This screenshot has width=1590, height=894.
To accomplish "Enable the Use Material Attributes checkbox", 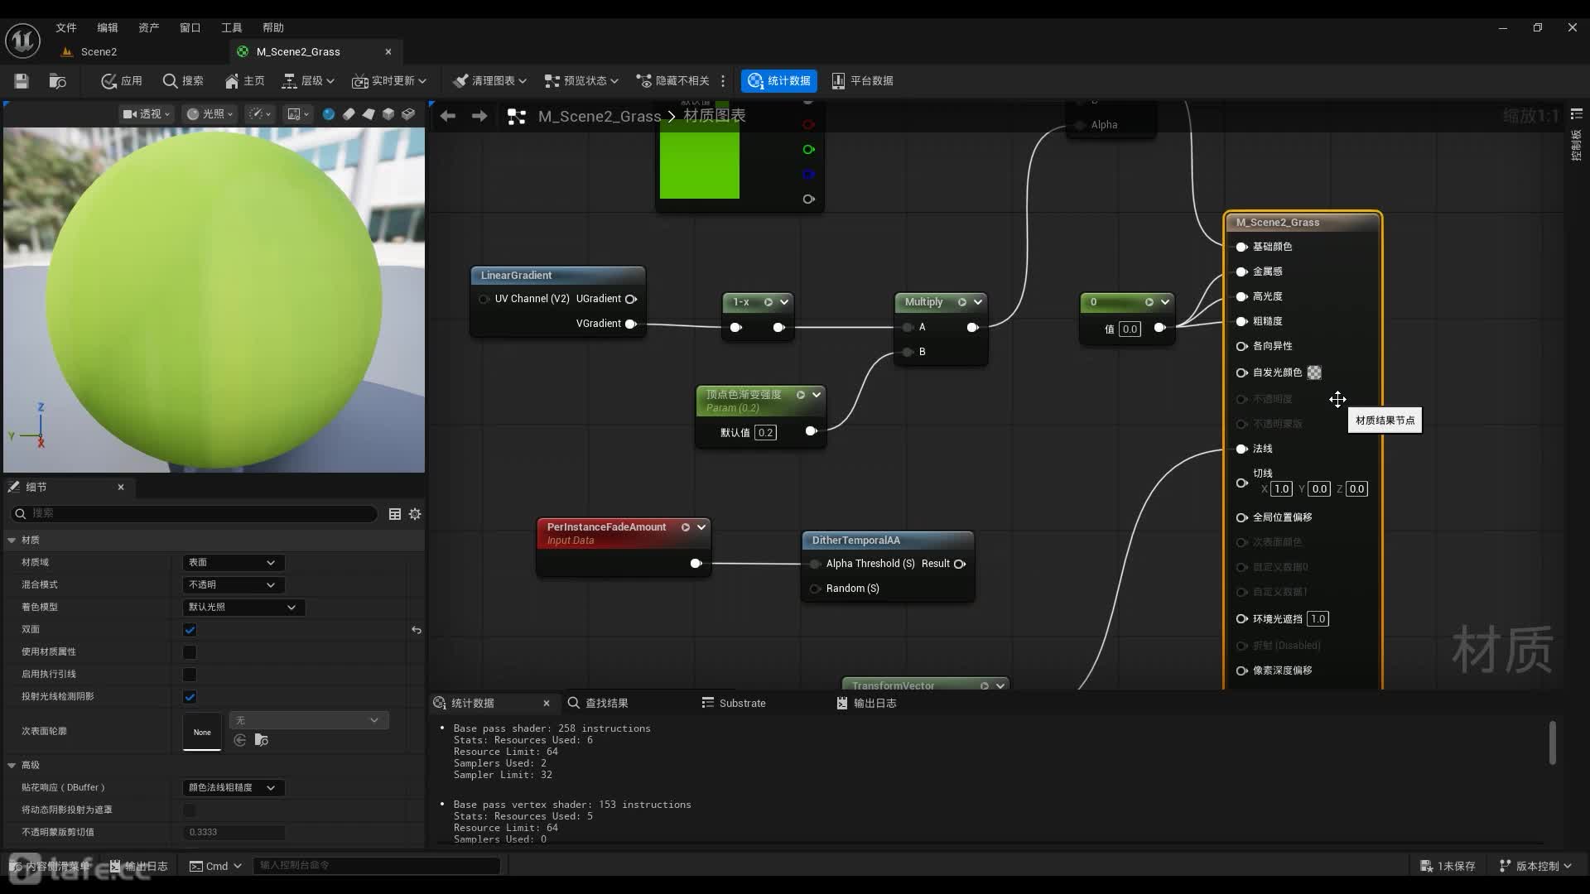I will pos(190,652).
